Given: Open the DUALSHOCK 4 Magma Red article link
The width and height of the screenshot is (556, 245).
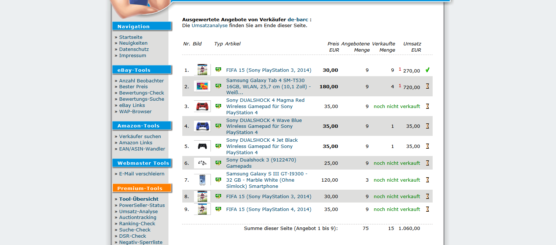Looking at the screenshot, I should point(265,106).
